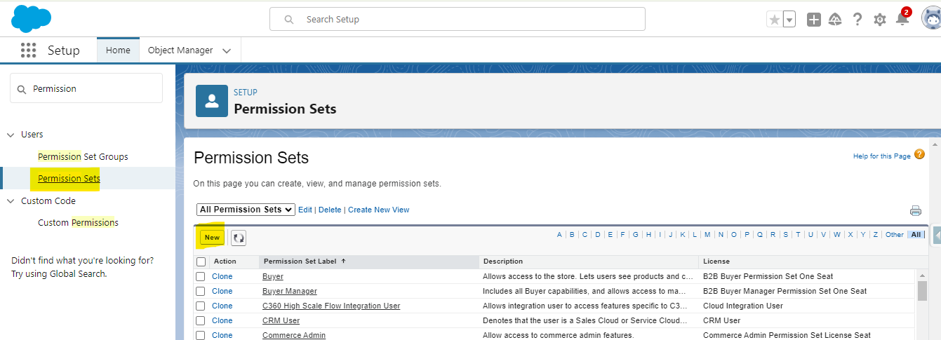Click the Search Setup box
The height and width of the screenshot is (340, 941).
click(458, 19)
